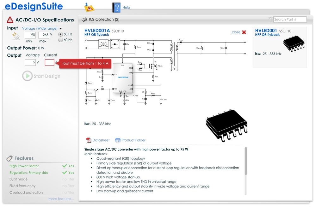
Task: Open the Datasheet PDF icon
Action: [x=89, y=140]
